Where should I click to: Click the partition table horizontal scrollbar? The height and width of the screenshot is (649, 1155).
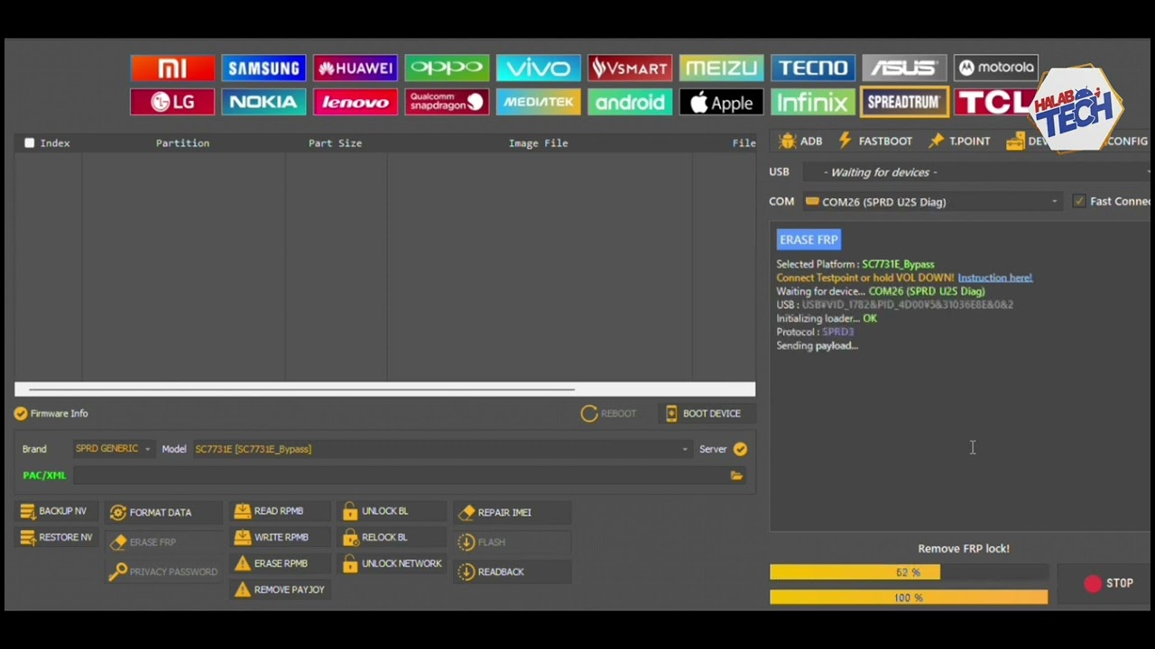point(384,389)
